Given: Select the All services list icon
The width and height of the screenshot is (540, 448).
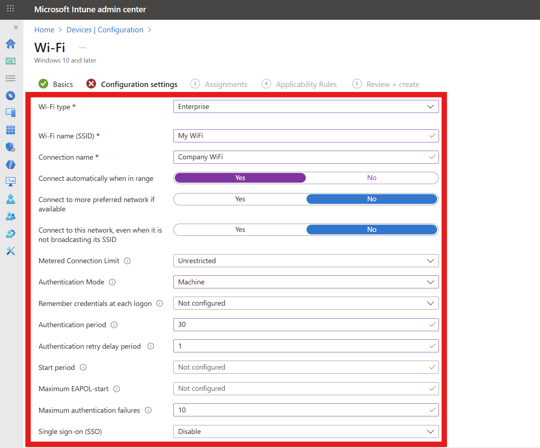Looking at the screenshot, I should click(11, 78).
